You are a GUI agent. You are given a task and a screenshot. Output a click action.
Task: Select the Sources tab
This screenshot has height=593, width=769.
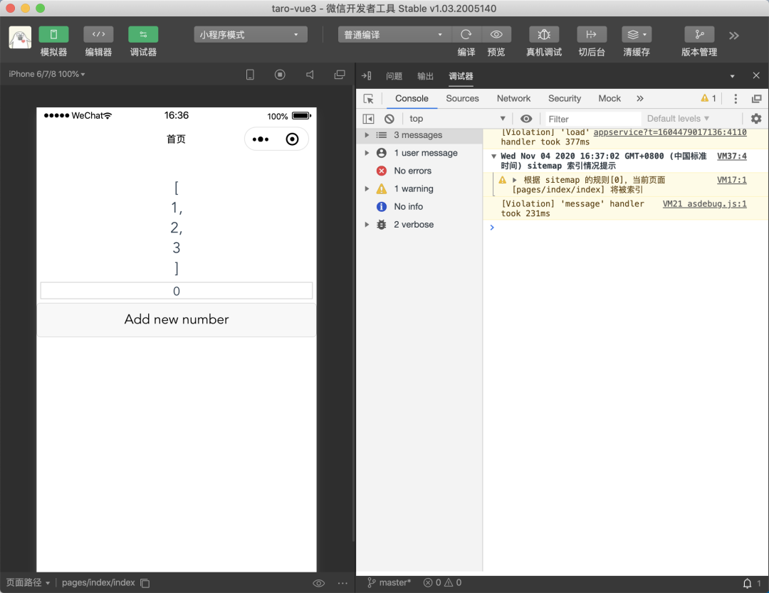pos(462,98)
